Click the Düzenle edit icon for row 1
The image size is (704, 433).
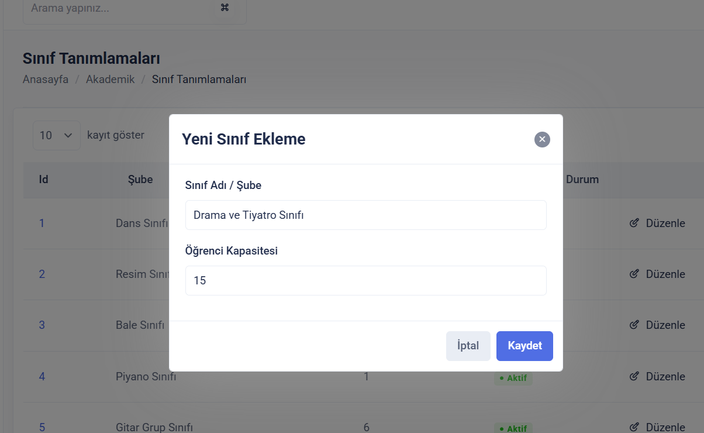(634, 223)
